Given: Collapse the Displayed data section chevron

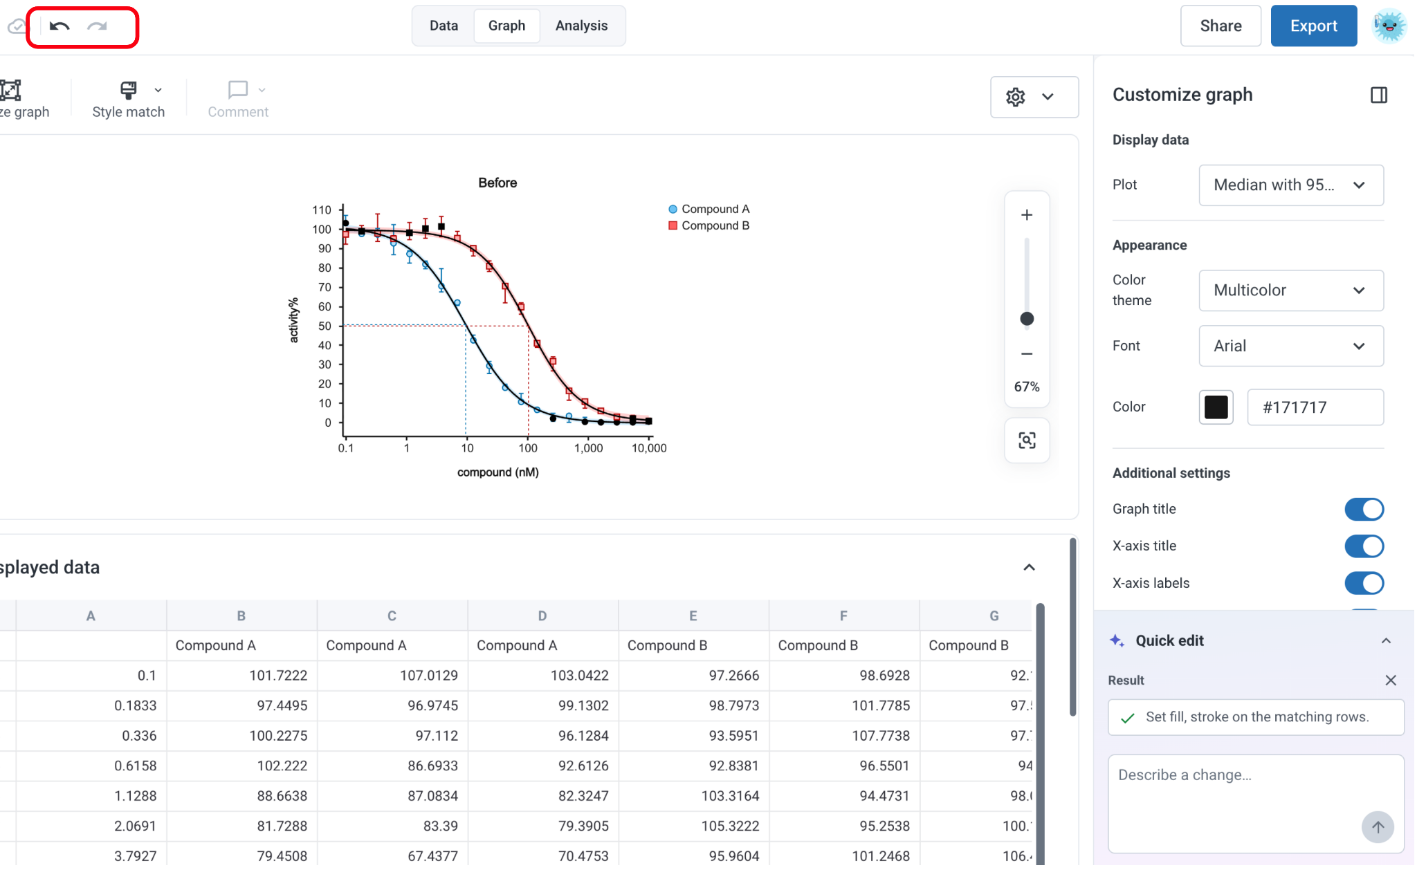Looking at the screenshot, I should [x=1029, y=568].
